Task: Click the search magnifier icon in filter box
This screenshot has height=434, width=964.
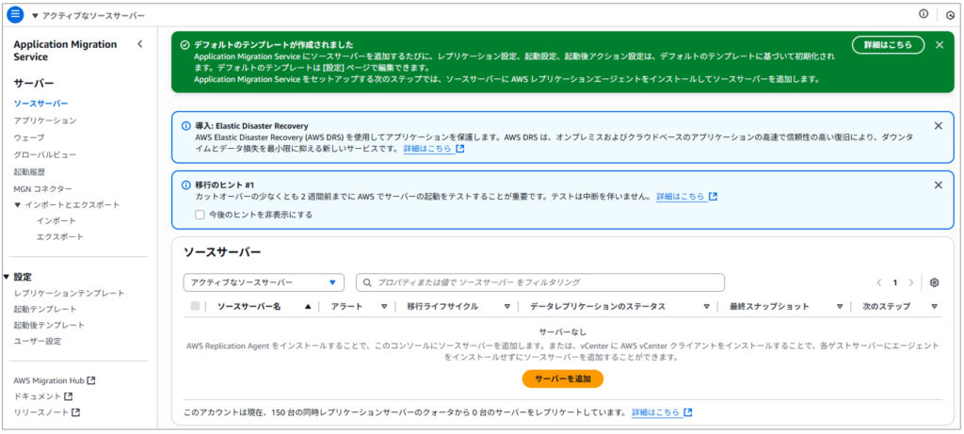Action: (x=368, y=282)
